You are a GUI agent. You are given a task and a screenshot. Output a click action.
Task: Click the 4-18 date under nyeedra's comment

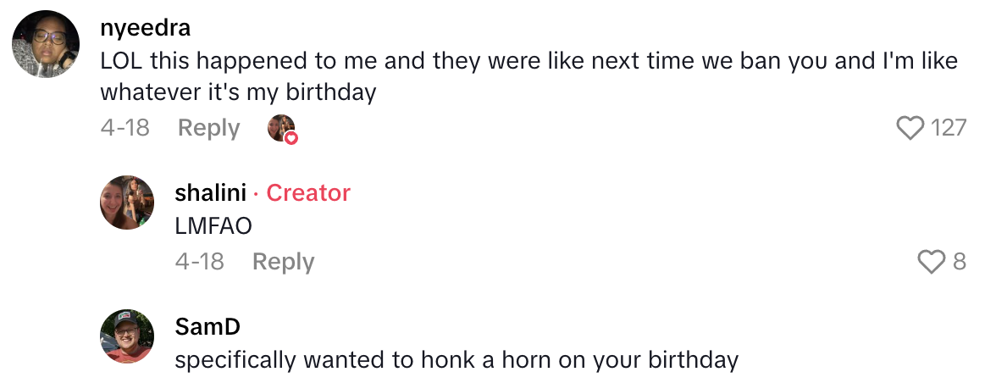pos(125,128)
